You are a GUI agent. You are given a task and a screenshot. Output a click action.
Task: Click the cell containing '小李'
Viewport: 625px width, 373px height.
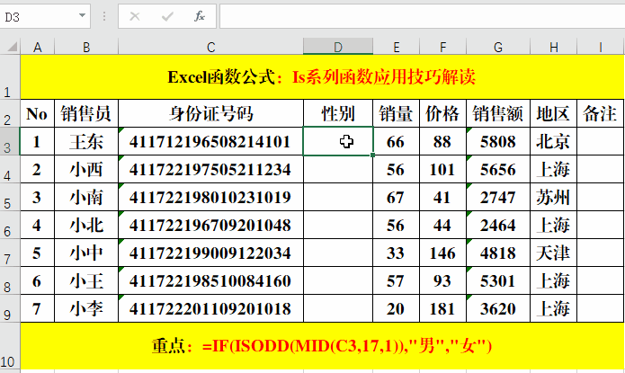[86, 309]
